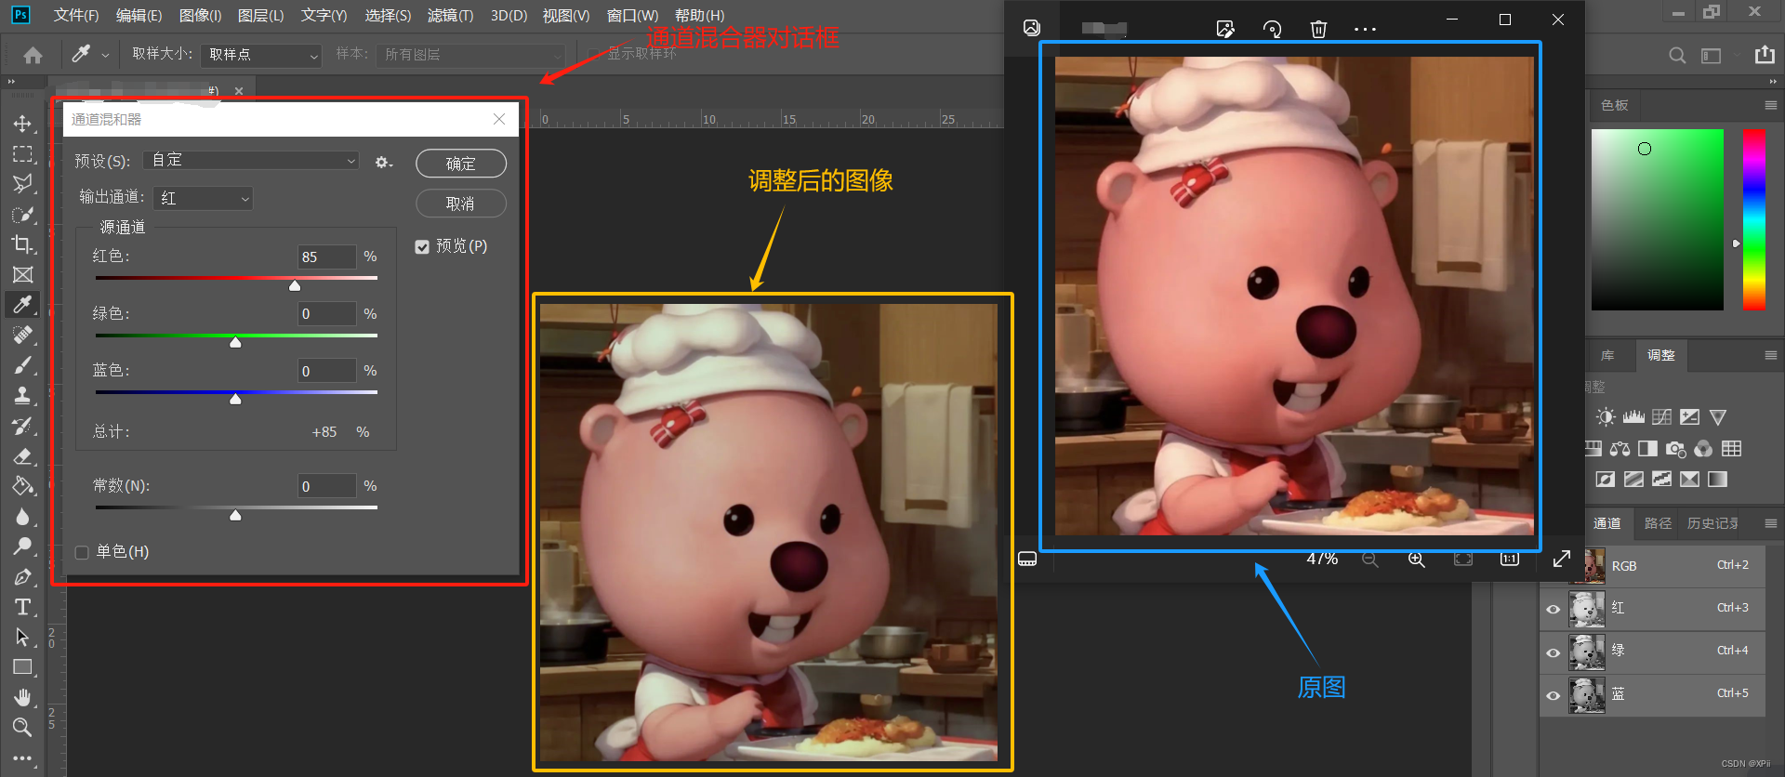The width and height of the screenshot is (1785, 777).
Task: Confirm Channel Mixer with the OK button
Action: click(461, 164)
